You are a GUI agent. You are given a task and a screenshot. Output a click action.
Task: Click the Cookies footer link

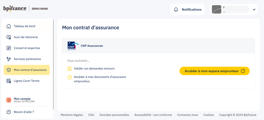click(x=209, y=115)
